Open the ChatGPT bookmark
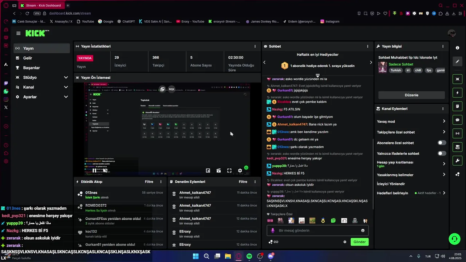This screenshot has width=466, height=262. pyautogui.click(x=126, y=21)
